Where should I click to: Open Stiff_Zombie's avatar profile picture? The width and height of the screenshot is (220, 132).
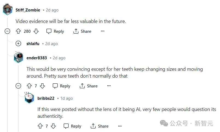(x=7, y=10)
